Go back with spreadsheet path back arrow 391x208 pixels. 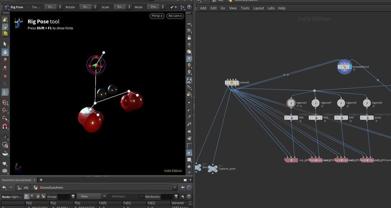pos(4,188)
